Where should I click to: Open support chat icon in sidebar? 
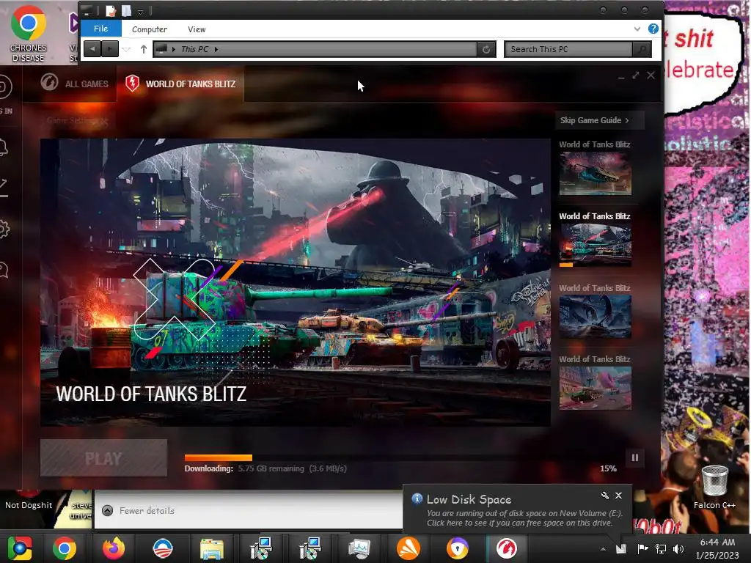click(x=4, y=270)
